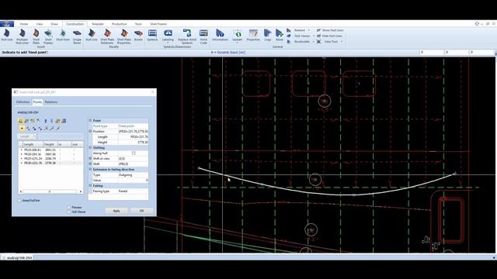Select the row with height 3891.51
Viewport: 497px width, 279px height.
pos(50,150)
